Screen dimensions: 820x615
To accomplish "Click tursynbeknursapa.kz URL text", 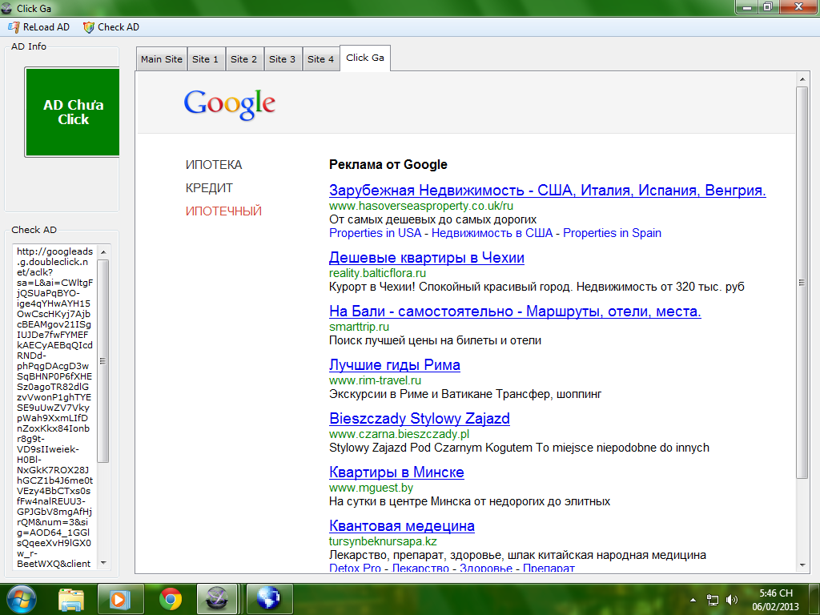I will tap(383, 541).
